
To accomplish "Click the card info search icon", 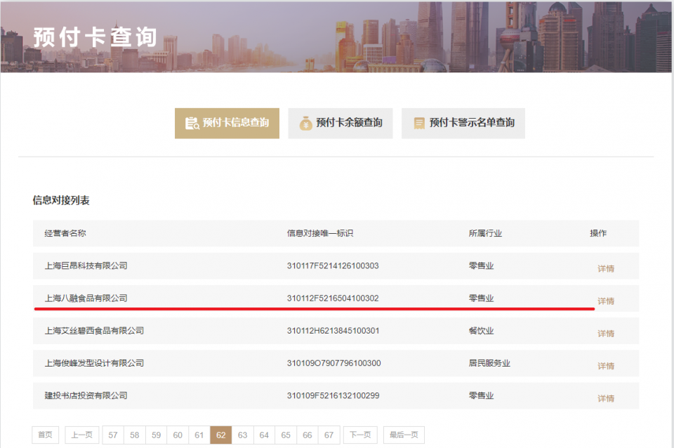I will point(192,123).
